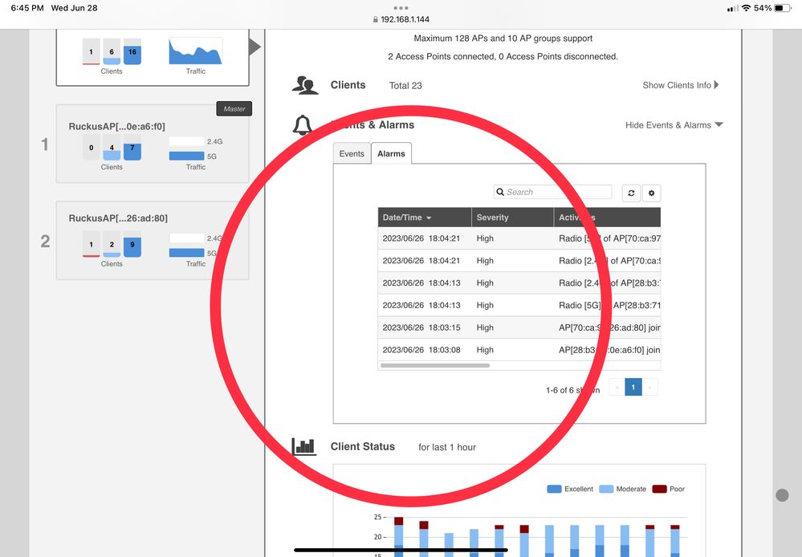Image resolution: width=802 pixels, height=557 pixels.
Task: Click the lock icon in address bar
Action: (375, 19)
